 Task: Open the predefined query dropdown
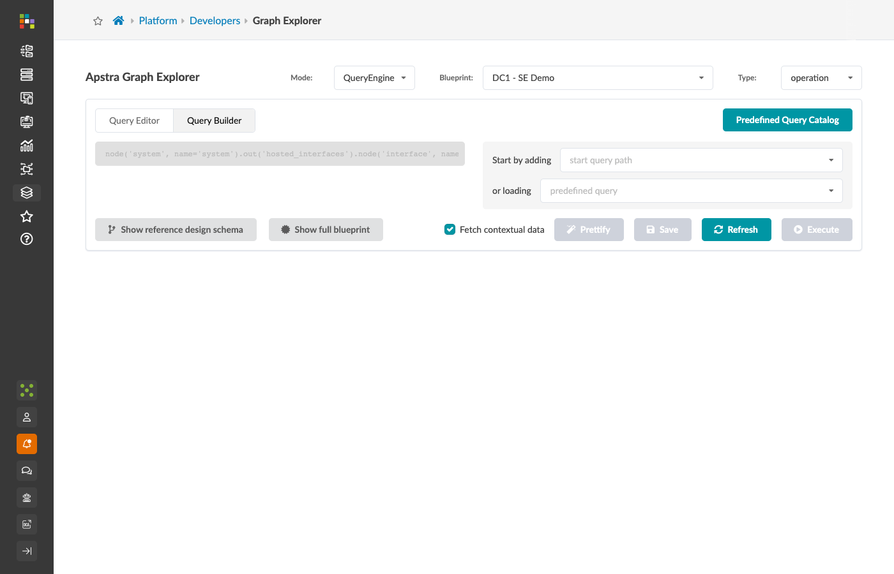(692, 191)
